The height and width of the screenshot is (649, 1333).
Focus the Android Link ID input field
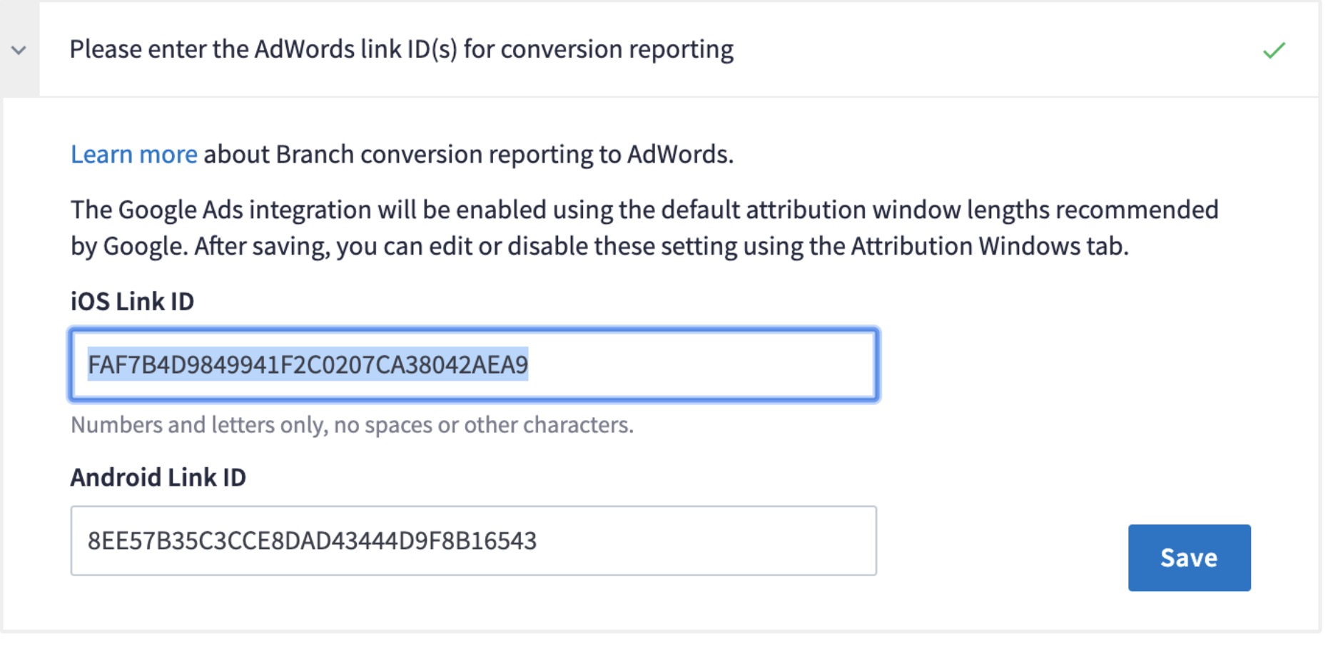click(474, 541)
